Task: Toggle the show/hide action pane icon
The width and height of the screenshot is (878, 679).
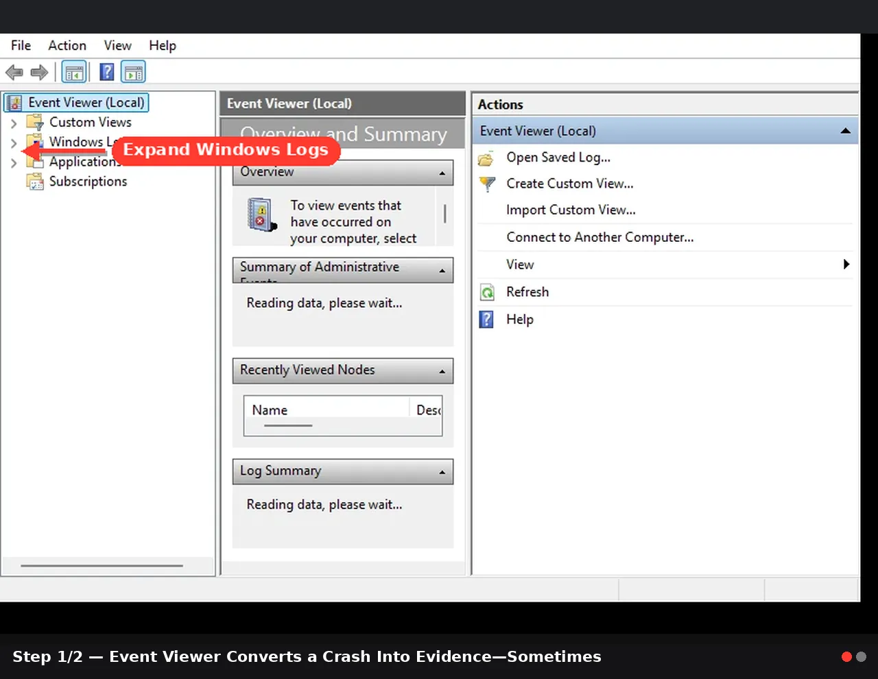Action: coord(134,72)
